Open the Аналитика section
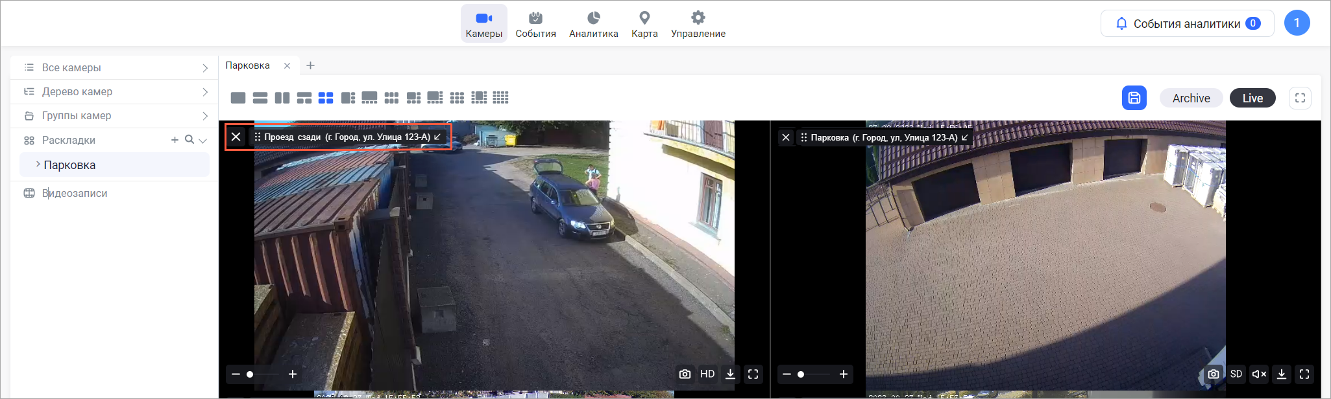 click(x=593, y=24)
